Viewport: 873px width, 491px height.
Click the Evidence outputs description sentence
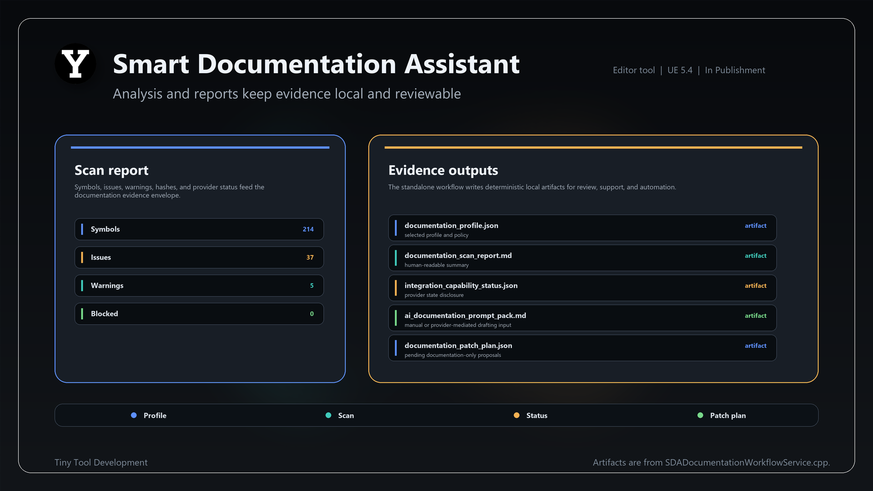(532, 187)
